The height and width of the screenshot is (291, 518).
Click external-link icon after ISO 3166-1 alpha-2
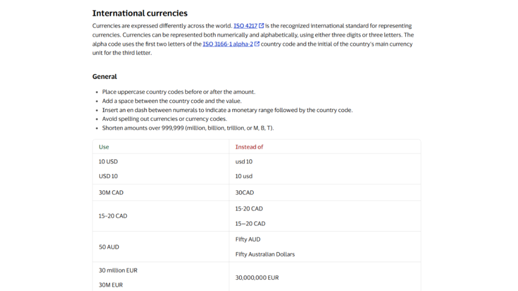(x=257, y=43)
